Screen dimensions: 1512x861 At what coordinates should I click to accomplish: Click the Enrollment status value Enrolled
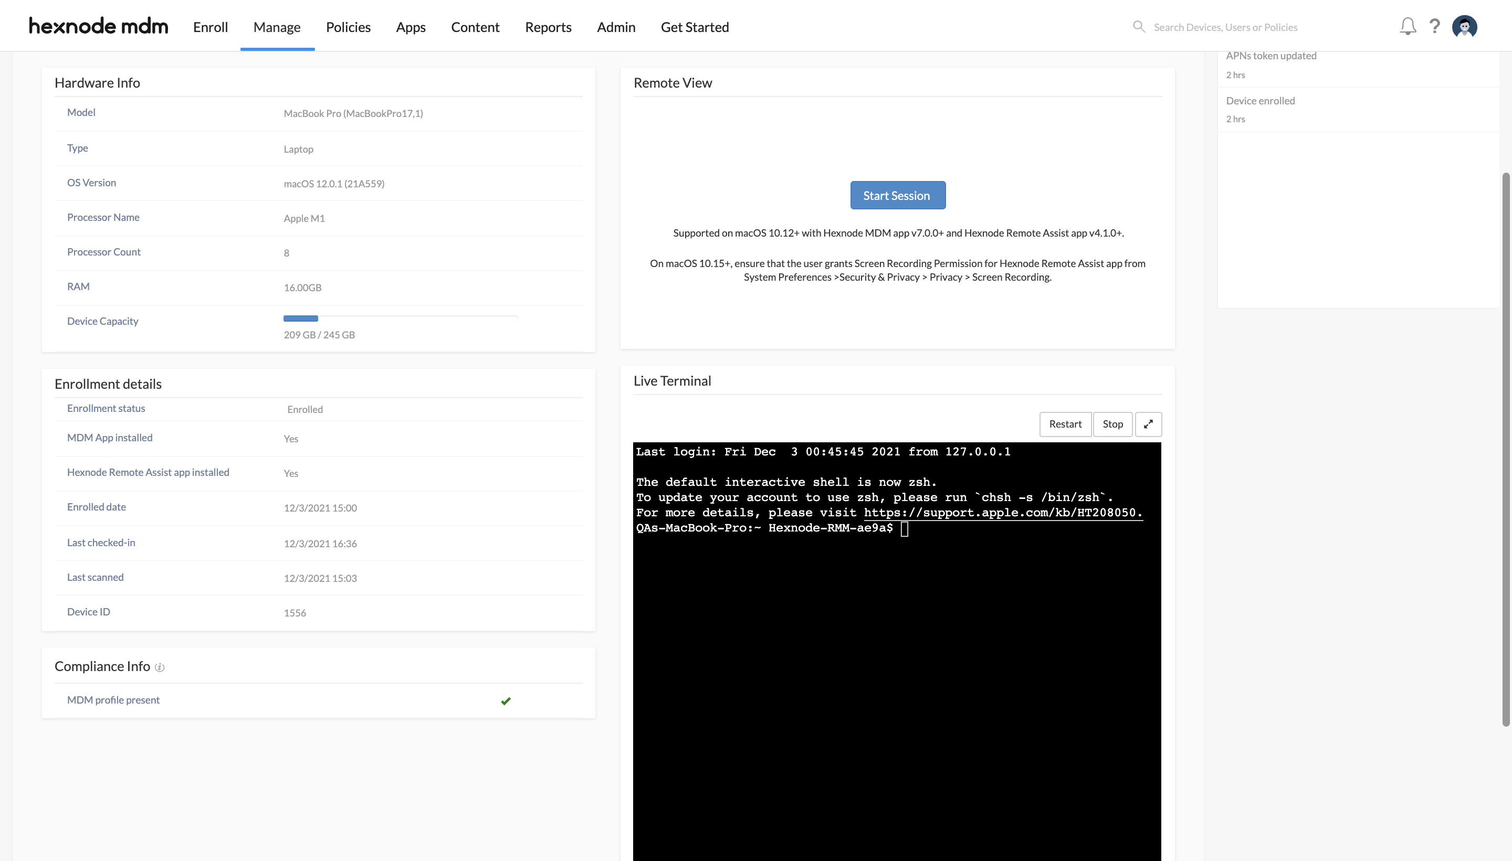tap(304, 410)
